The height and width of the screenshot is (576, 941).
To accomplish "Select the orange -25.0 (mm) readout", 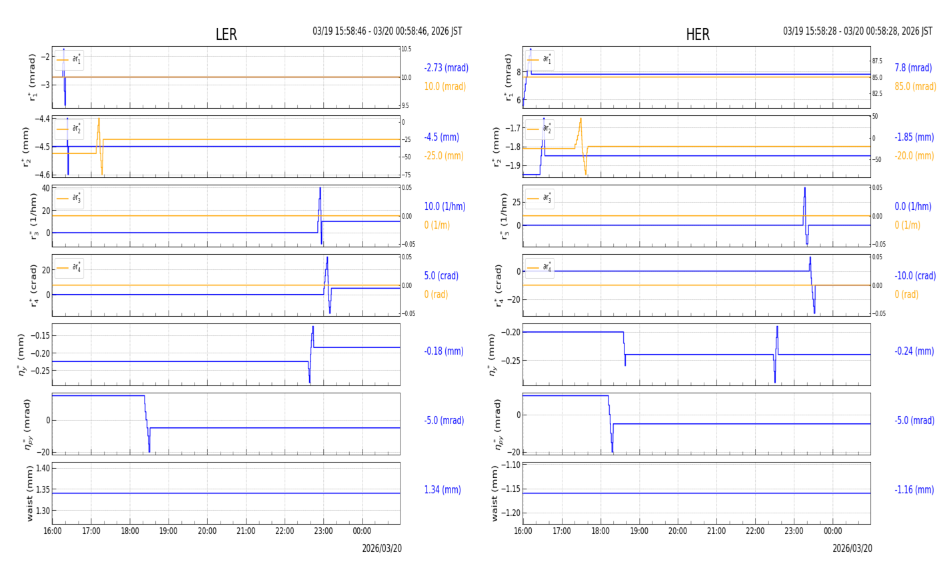I will pyautogui.click(x=444, y=156).
